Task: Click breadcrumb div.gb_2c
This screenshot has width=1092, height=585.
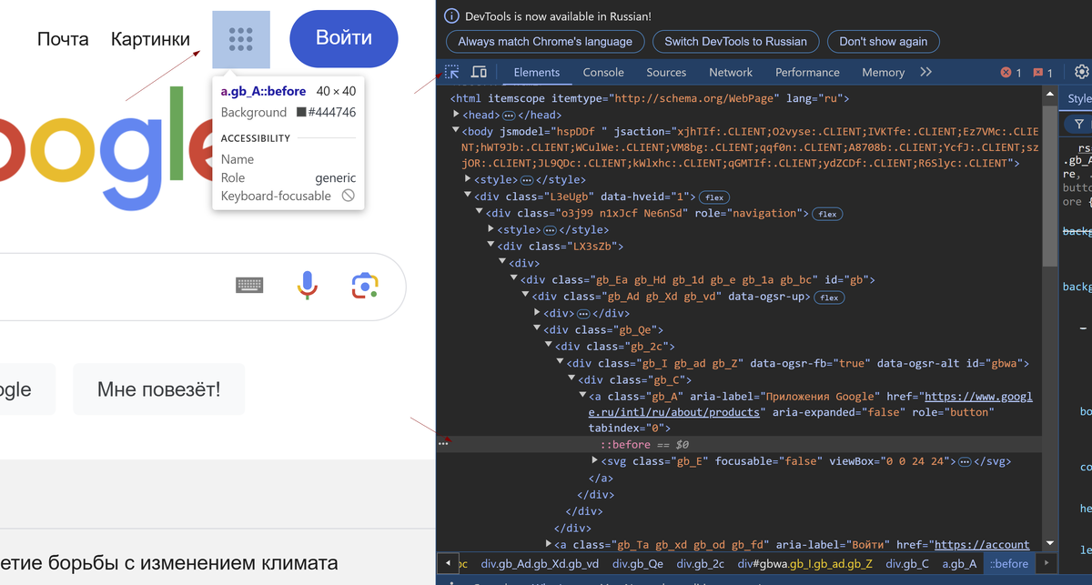Action: pyautogui.click(x=699, y=564)
